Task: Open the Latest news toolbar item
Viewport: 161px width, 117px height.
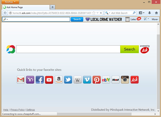Action: click(131, 19)
